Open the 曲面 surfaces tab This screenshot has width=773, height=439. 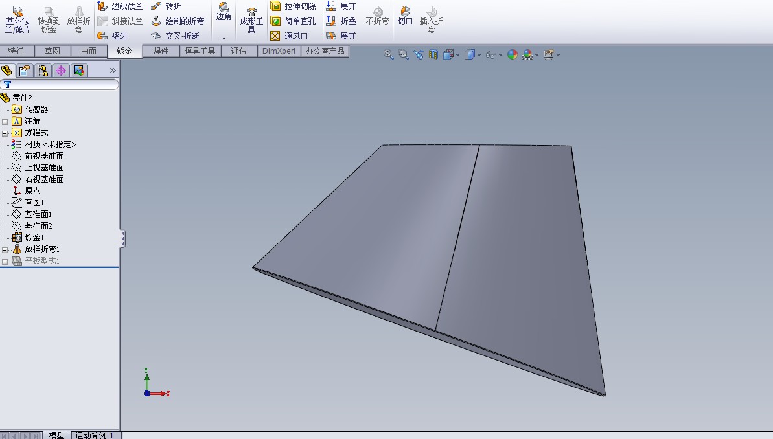pyautogui.click(x=89, y=51)
